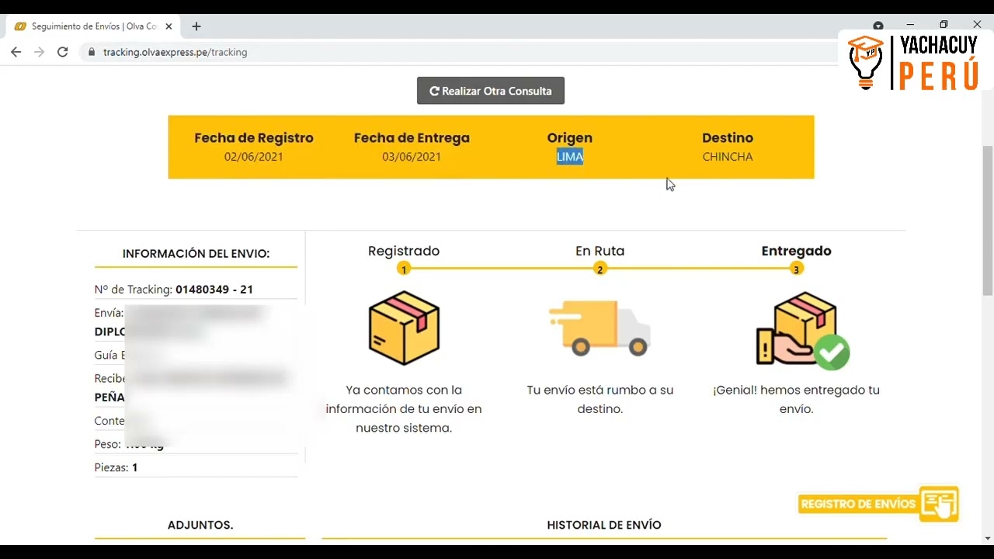Viewport: 994px width, 559px height.
Task: Click the green checkmark on Entregado
Action: (832, 352)
